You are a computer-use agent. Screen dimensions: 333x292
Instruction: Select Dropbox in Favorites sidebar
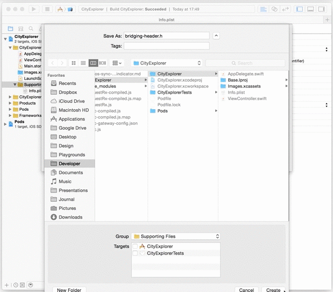tap(70, 92)
